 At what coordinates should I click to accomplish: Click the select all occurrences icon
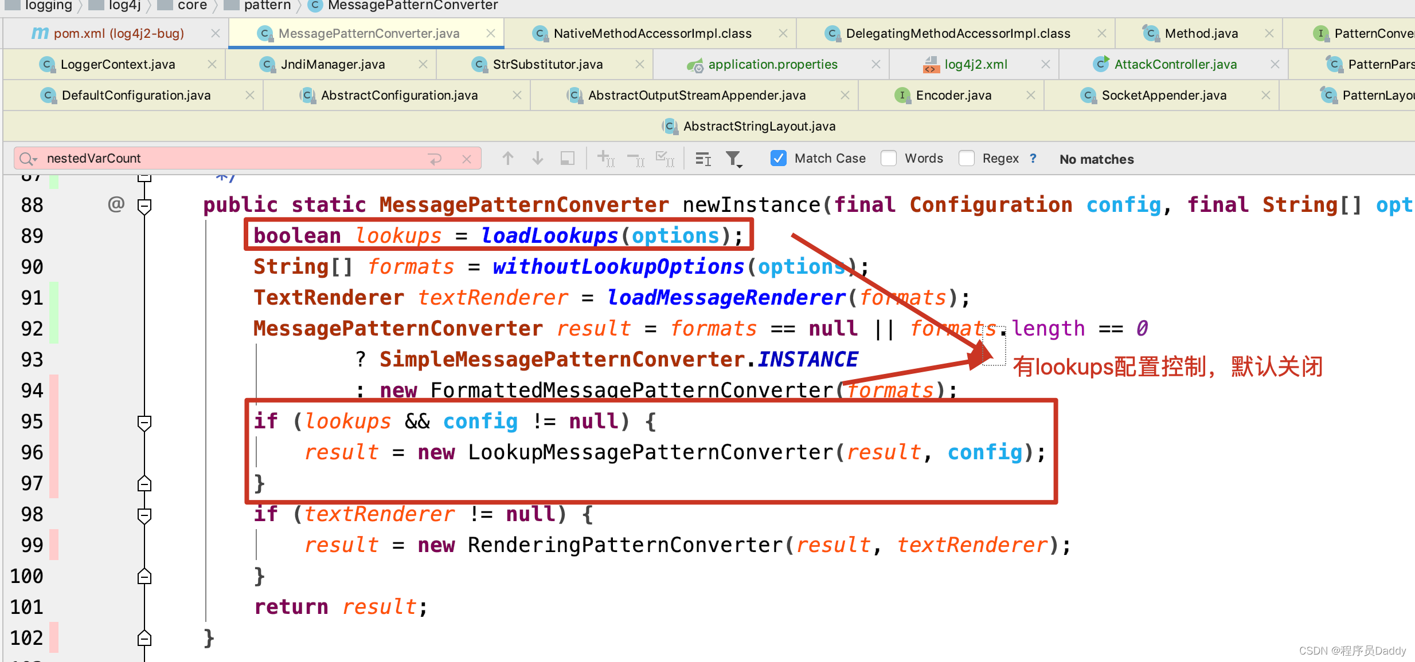click(x=664, y=159)
